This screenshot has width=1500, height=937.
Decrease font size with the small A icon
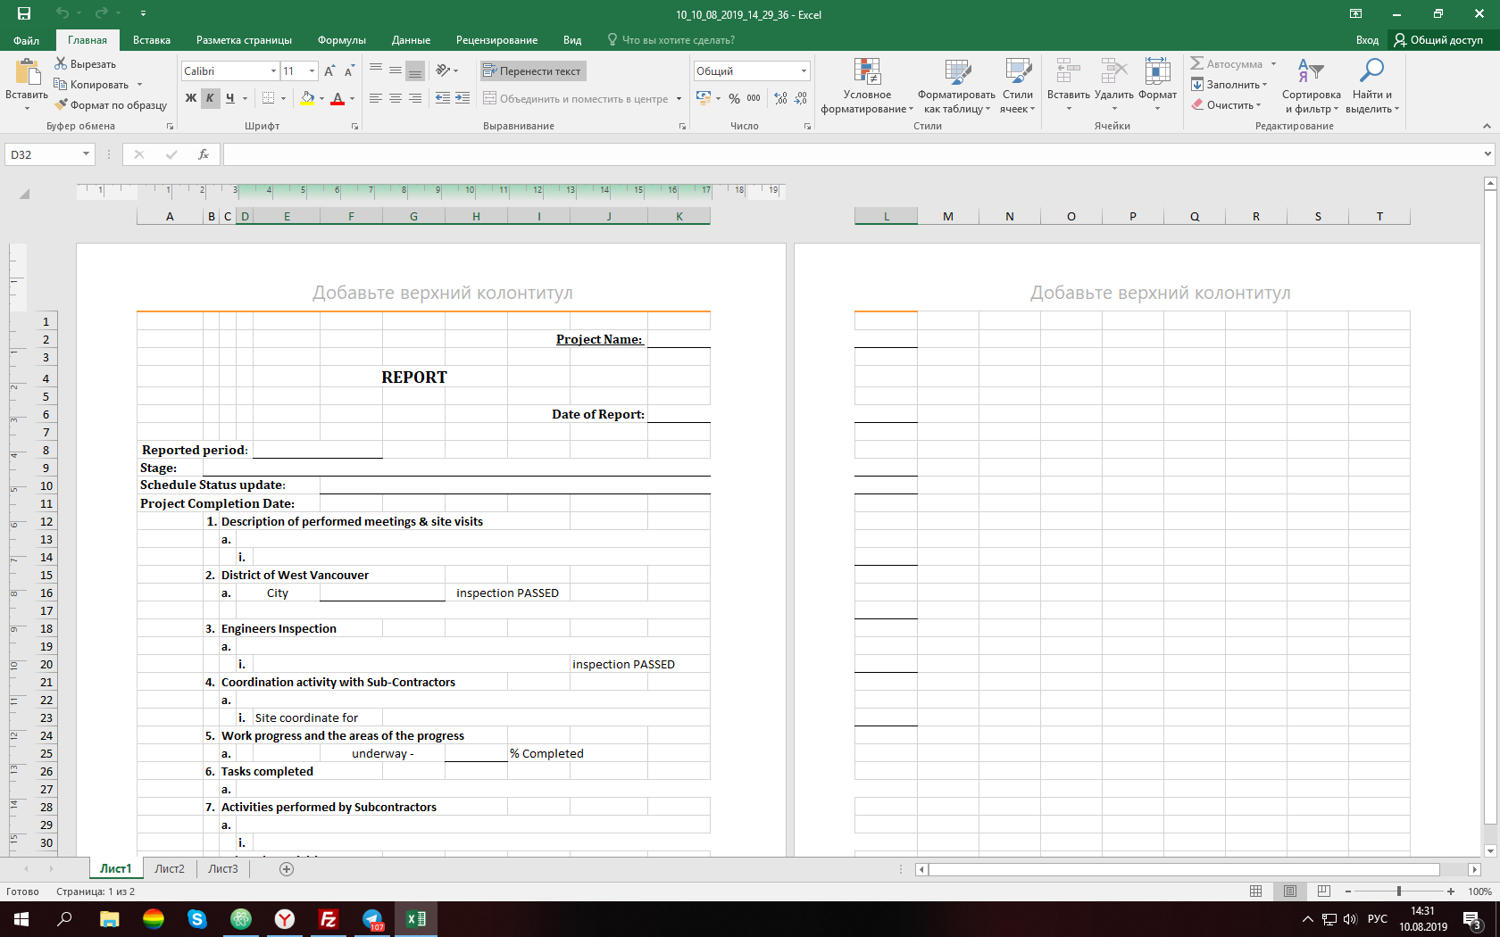[x=349, y=70]
